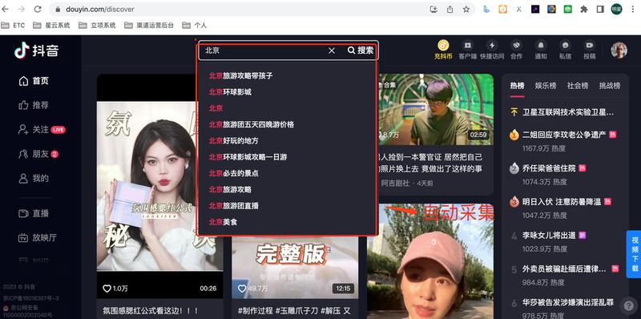This screenshot has height=319, width=641.
Task: Open the Chrome three-dot menu
Action: tap(632, 9)
